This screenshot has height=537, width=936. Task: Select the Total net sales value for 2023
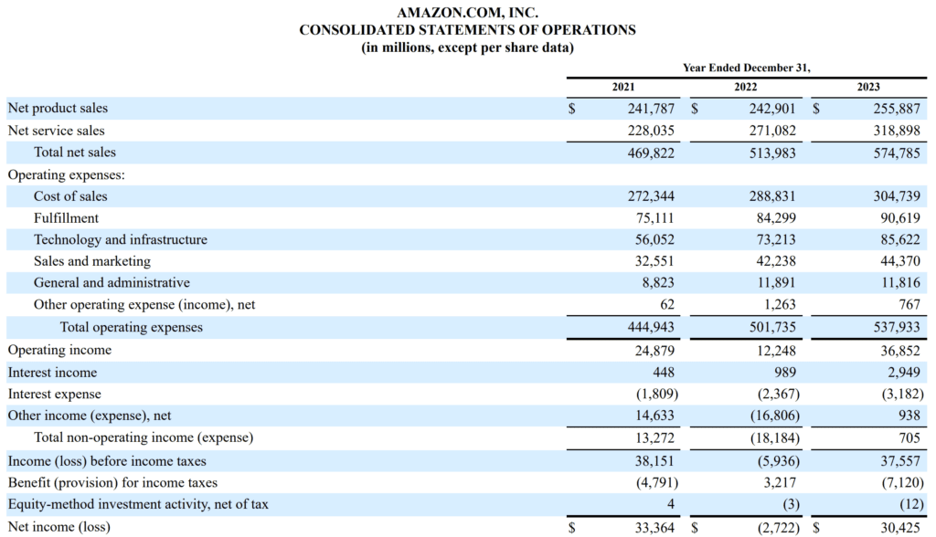coord(898,153)
